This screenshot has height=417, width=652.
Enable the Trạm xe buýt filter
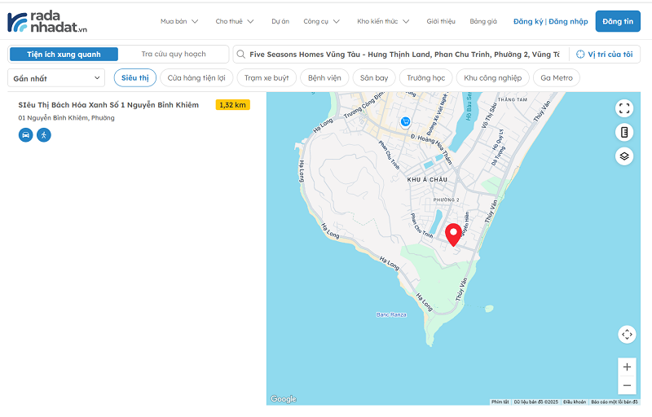267,78
